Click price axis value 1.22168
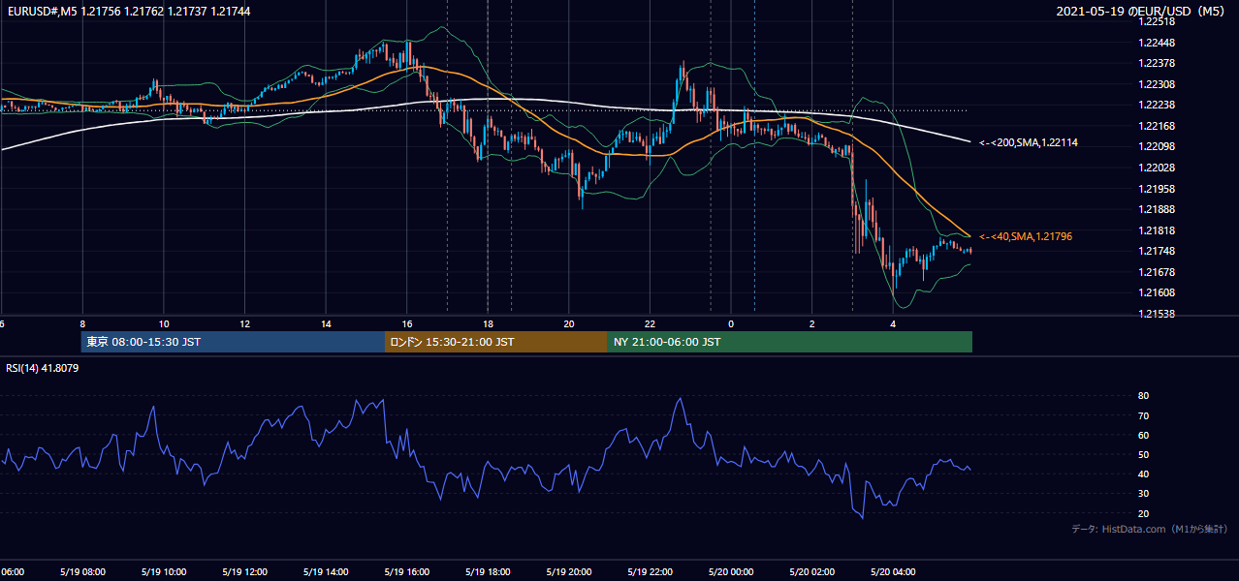The width and height of the screenshot is (1239, 581). [x=1158, y=126]
